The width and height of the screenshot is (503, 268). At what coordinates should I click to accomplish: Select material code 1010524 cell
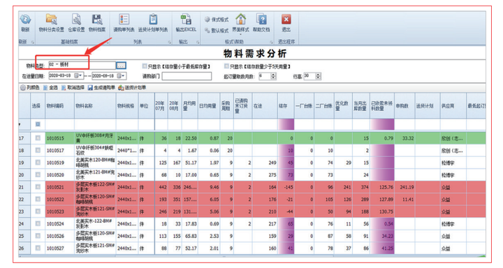59,224
